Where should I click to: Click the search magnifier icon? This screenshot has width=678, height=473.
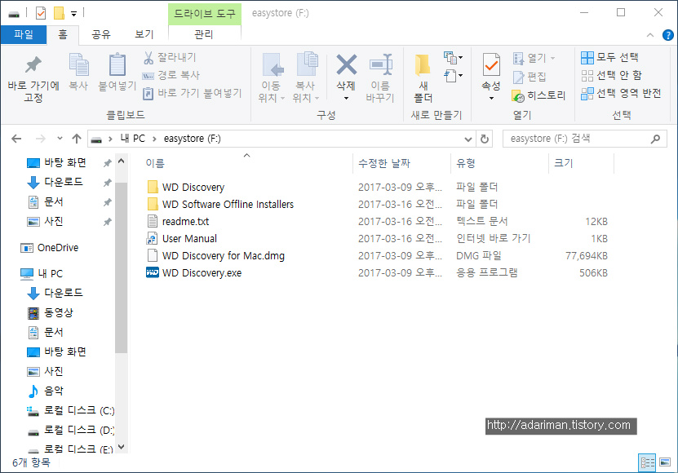tap(655, 139)
